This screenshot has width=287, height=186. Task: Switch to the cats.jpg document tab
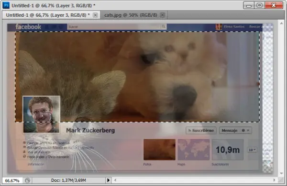(x=131, y=15)
